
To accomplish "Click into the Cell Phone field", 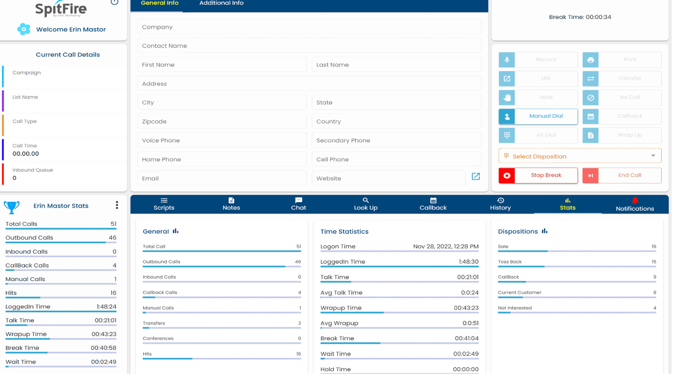I will pyautogui.click(x=396, y=159).
